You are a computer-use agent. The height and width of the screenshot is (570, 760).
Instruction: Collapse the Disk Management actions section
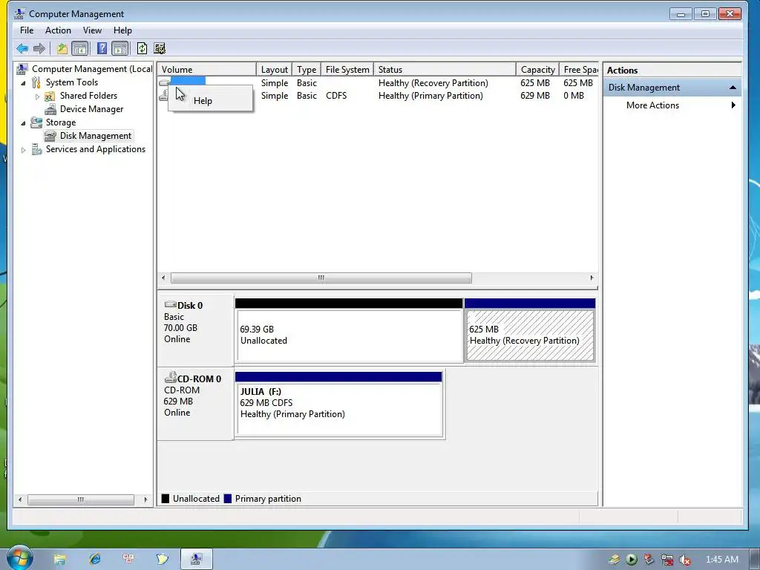point(733,88)
